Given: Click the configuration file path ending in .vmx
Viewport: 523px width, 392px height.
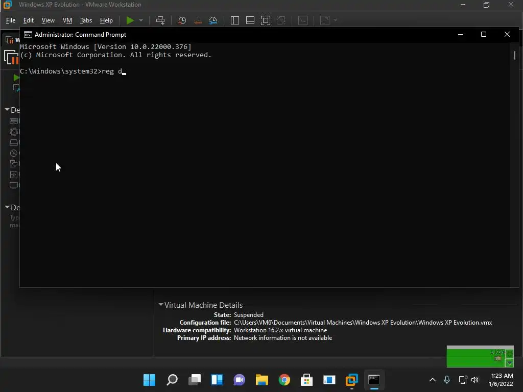Looking at the screenshot, I should tap(363, 323).
